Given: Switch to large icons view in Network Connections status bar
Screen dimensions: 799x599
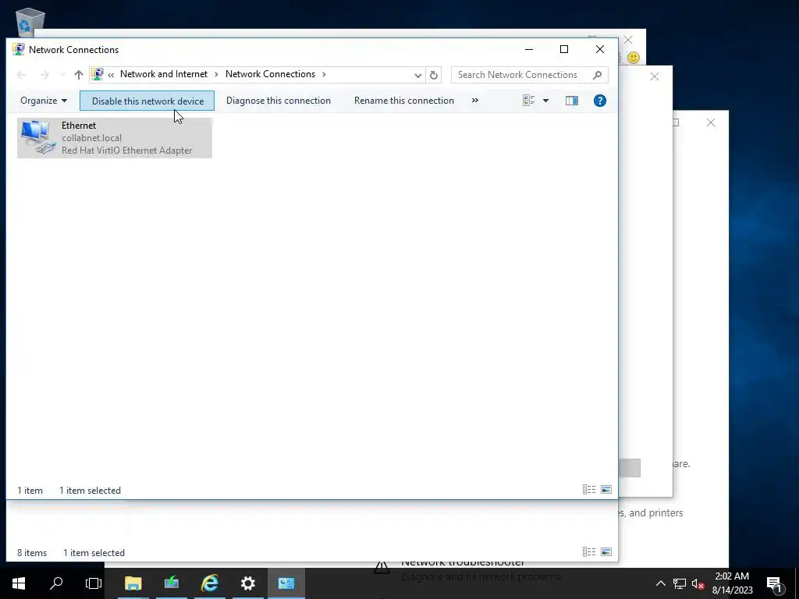Looking at the screenshot, I should tap(605, 490).
